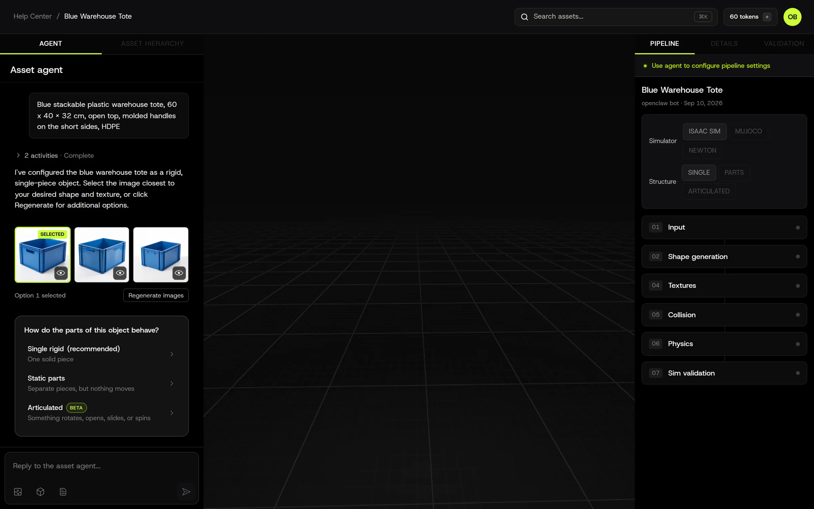Screen dimensions: 814x509
Task: Set structure to SINGLE
Action: pos(699,172)
